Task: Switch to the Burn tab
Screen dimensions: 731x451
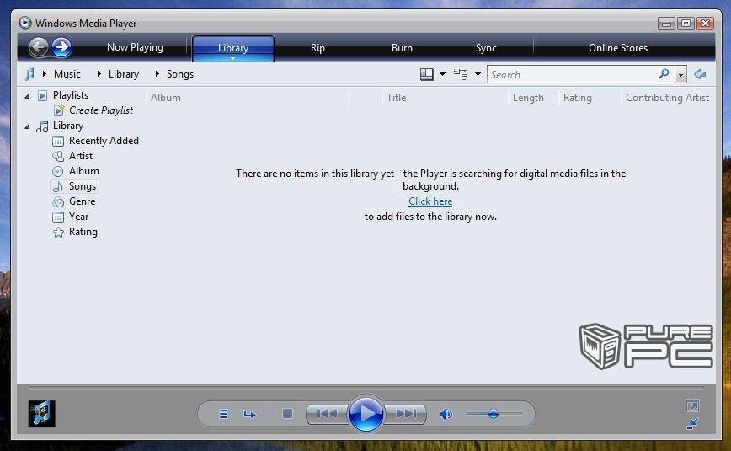Action: (402, 47)
